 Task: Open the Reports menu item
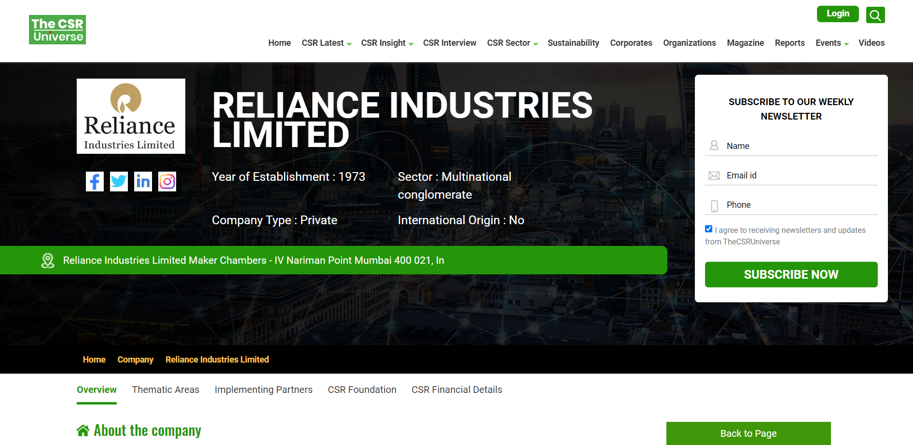(x=790, y=43)
